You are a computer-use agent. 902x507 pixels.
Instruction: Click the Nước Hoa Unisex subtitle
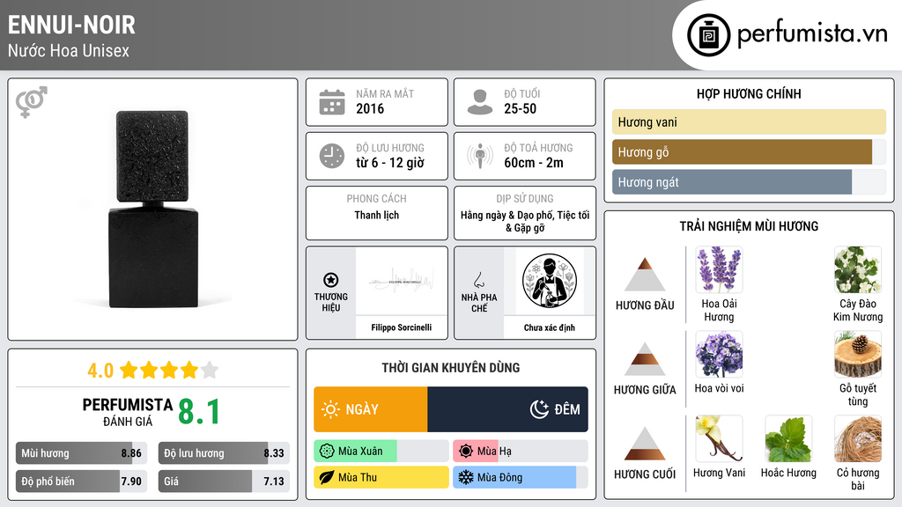pyautogui.click(x=69, y=50)
